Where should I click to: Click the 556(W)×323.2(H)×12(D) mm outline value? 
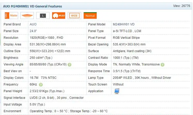[x=50, y=51]
